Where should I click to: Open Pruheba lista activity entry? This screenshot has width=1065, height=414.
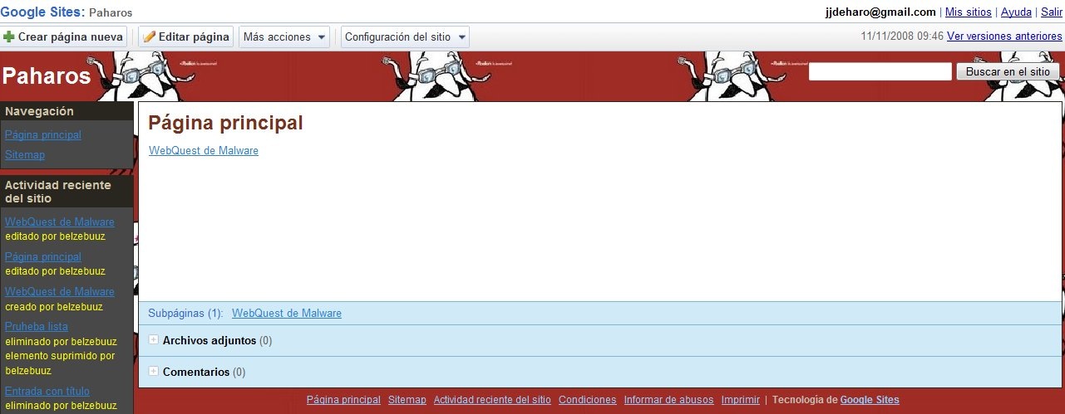[x=37, y=327]
